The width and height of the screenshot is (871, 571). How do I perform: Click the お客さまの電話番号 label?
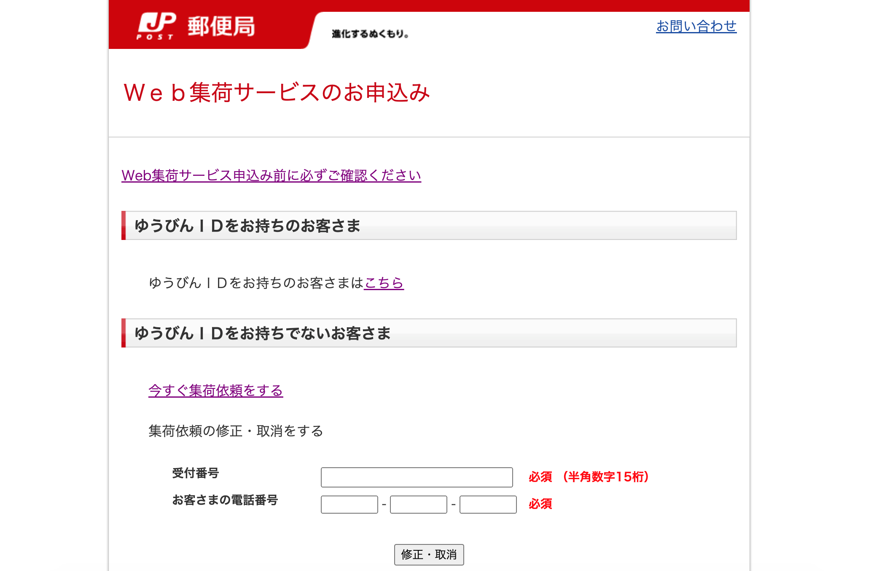[x=225, y=500]
